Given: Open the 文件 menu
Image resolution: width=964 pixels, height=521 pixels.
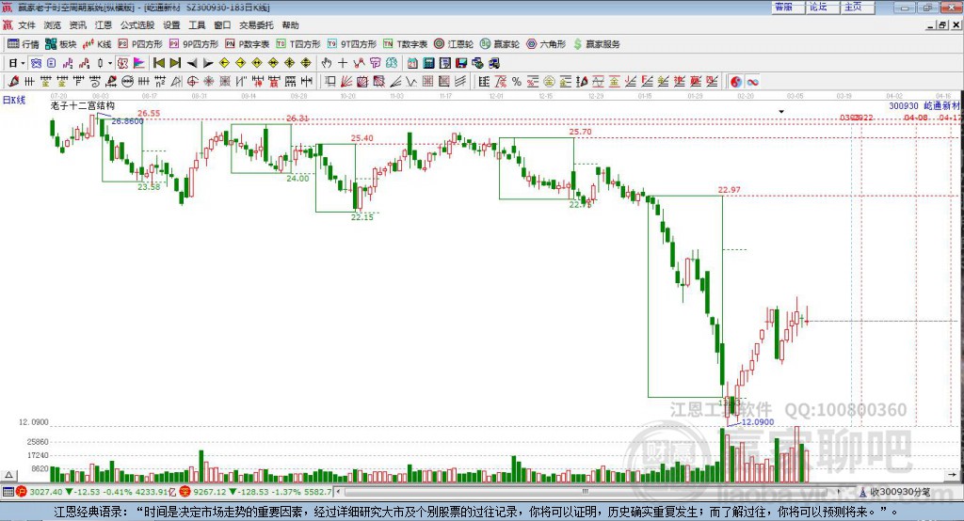Looking at the screenshot, I should [x=26, y=25].
